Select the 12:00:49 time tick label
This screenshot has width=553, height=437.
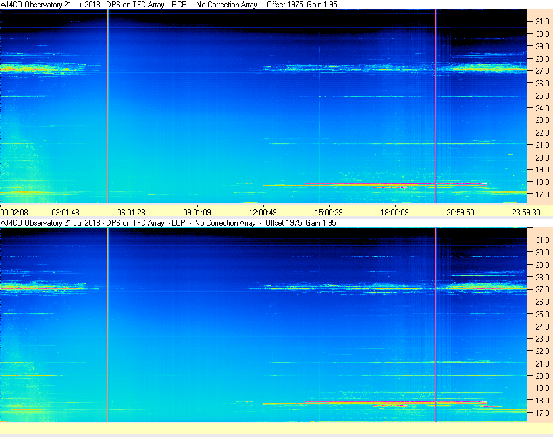pos(263,213)
